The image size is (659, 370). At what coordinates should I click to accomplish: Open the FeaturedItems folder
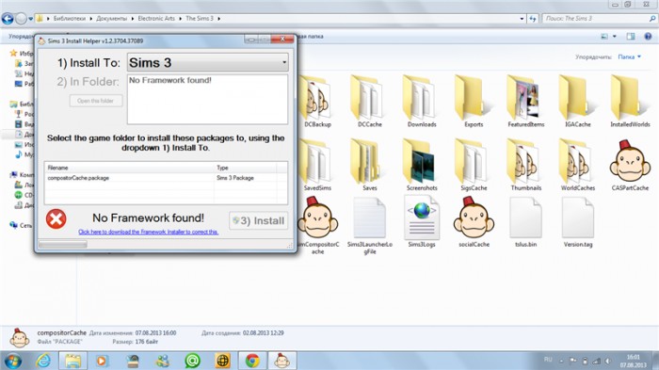(525, 102)
